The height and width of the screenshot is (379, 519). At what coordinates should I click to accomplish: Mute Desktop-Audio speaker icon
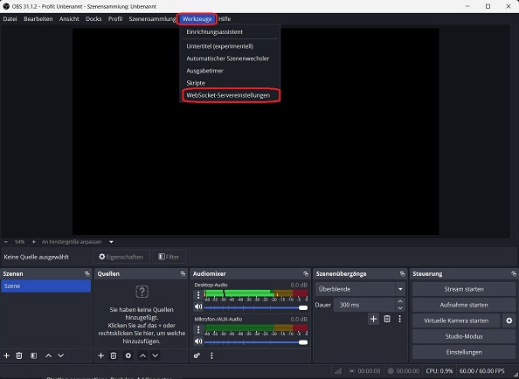198,307
